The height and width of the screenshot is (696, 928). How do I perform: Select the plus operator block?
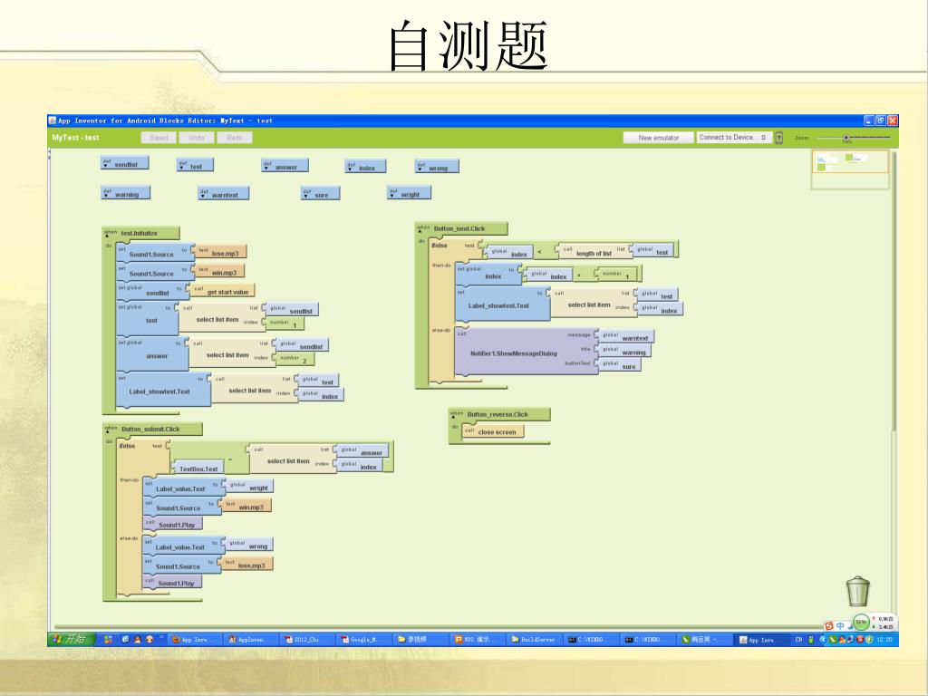[x=583, y=274]
